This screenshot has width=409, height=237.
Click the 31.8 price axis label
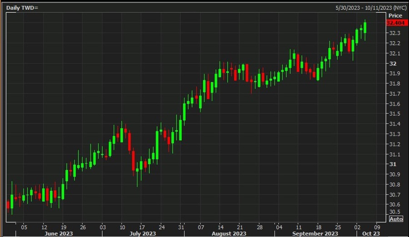[394, 84]
